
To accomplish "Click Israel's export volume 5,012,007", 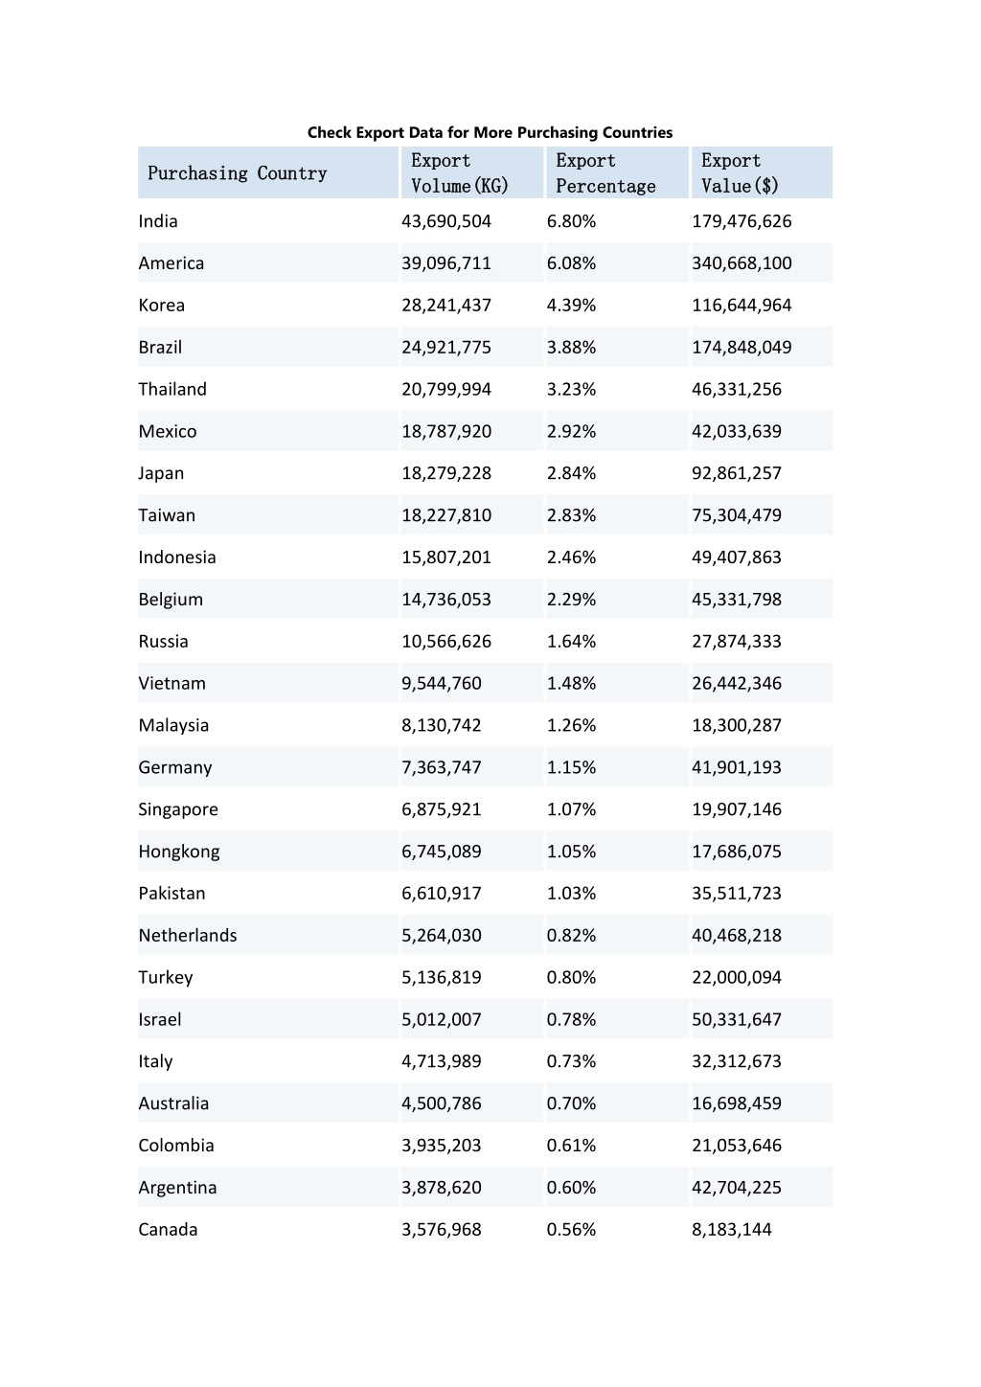I will (x=442, y=1019).
